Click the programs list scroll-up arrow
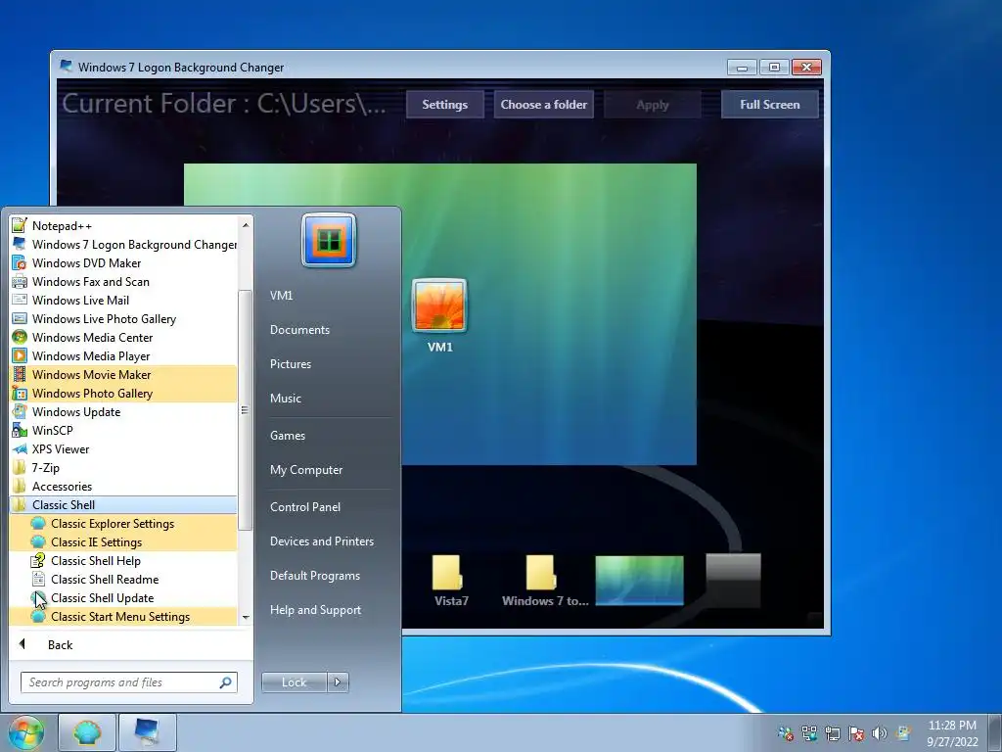The image size is (1002, 752). click(246, 224)
